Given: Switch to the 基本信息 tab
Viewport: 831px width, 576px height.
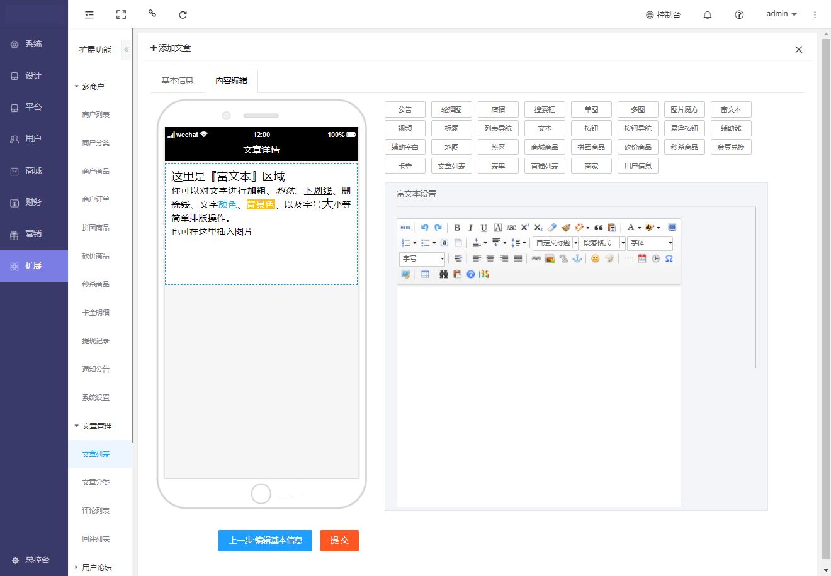Looking at the screenshot, I should click(x=178, y=80).
